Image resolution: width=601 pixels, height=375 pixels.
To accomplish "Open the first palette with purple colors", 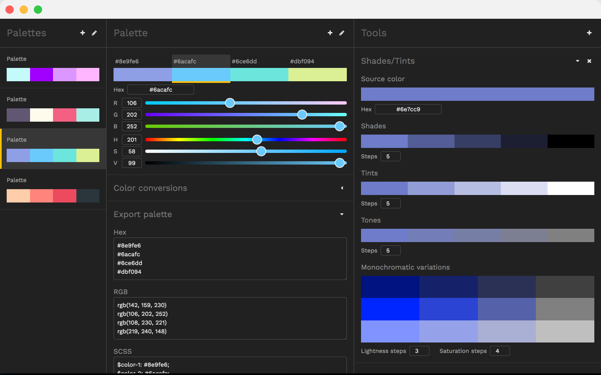I will pos(53,68).
